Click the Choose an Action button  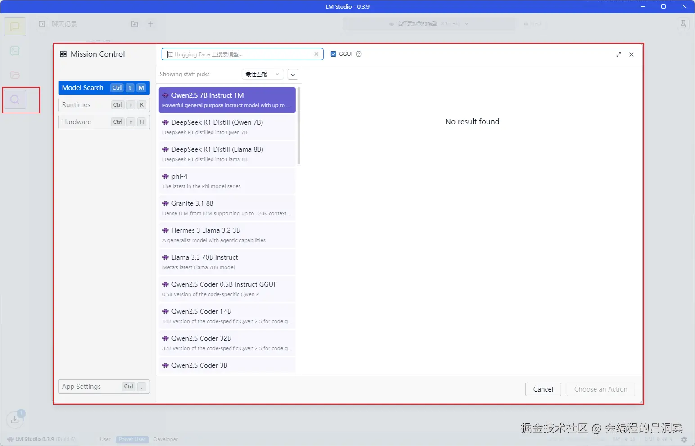click(x=601, y=389)
